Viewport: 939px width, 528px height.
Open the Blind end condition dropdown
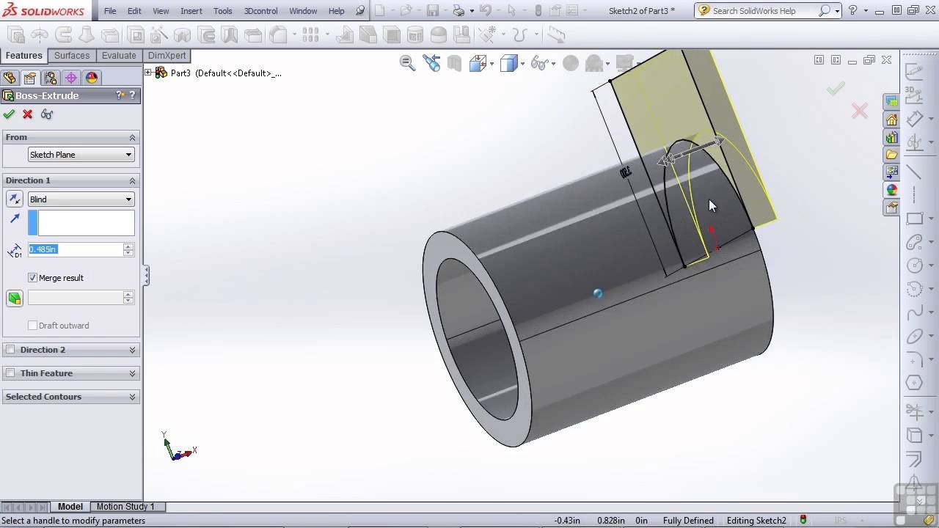pos(81,199)
